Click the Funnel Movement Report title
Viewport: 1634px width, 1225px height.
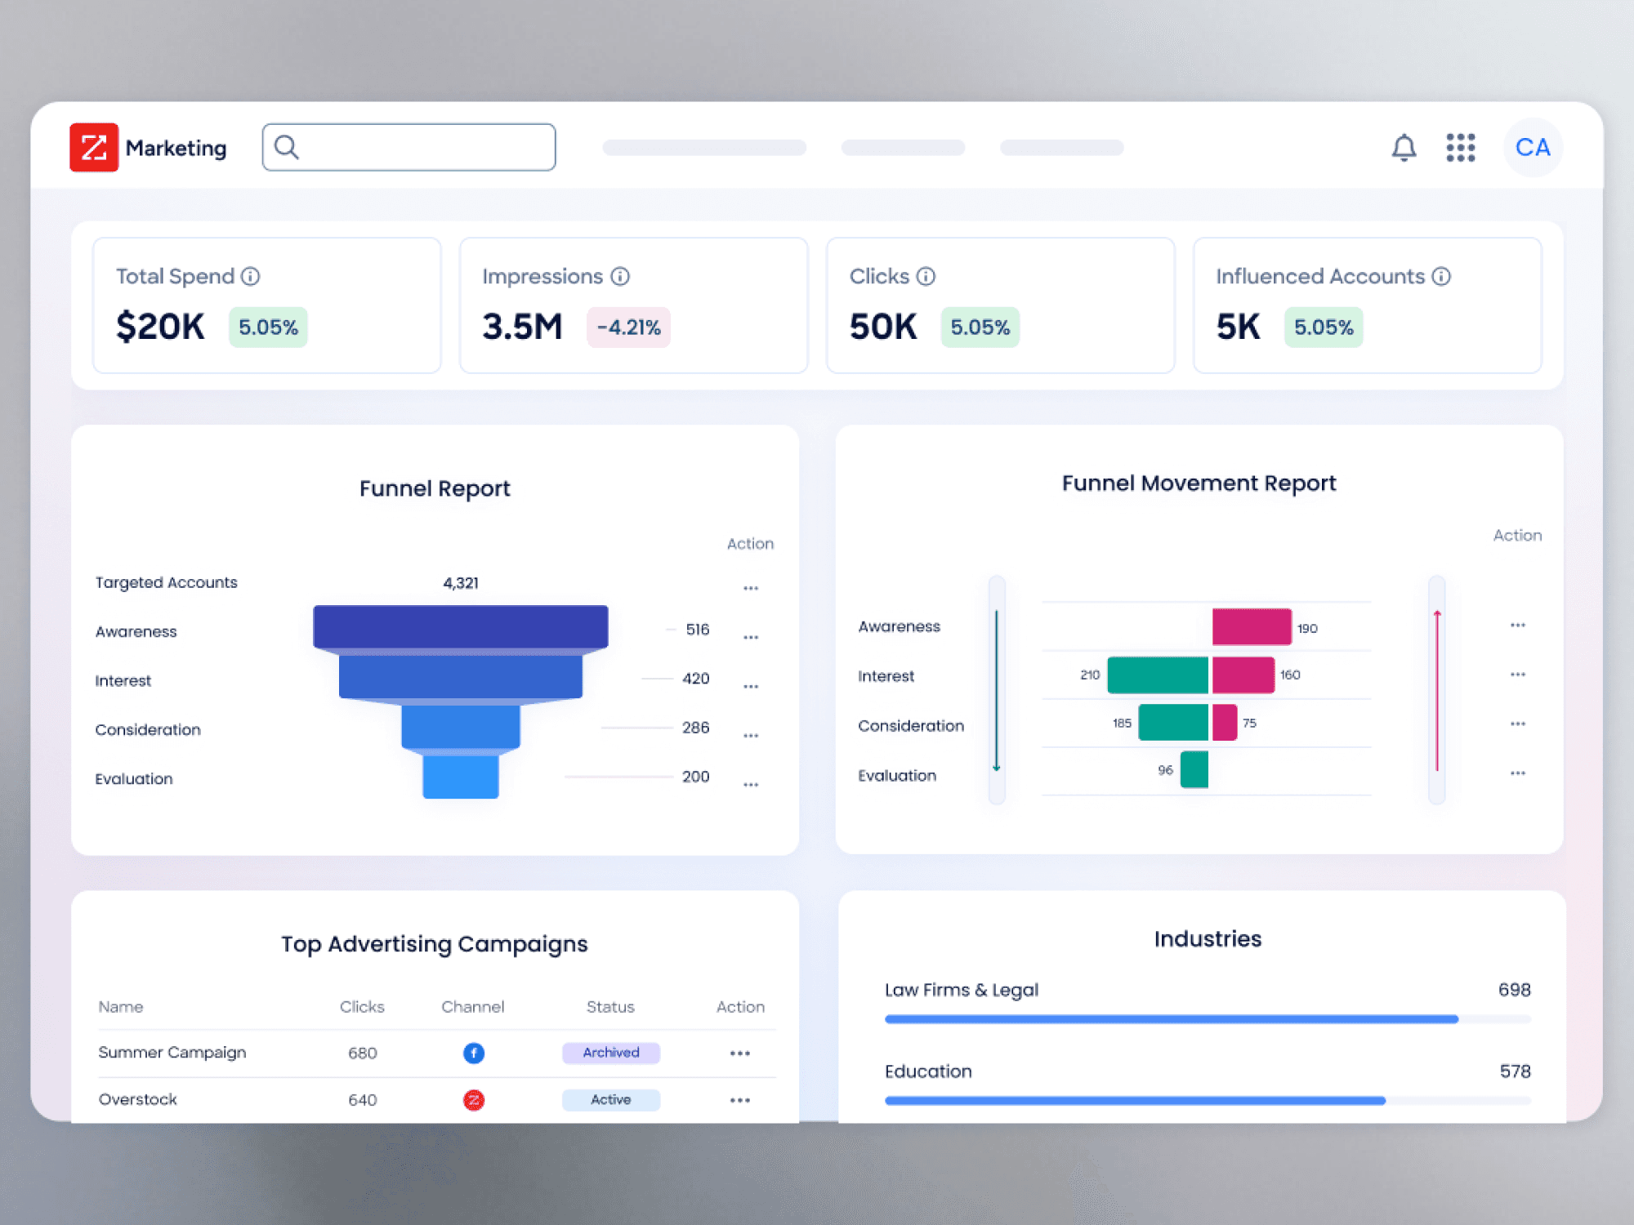1199,483
